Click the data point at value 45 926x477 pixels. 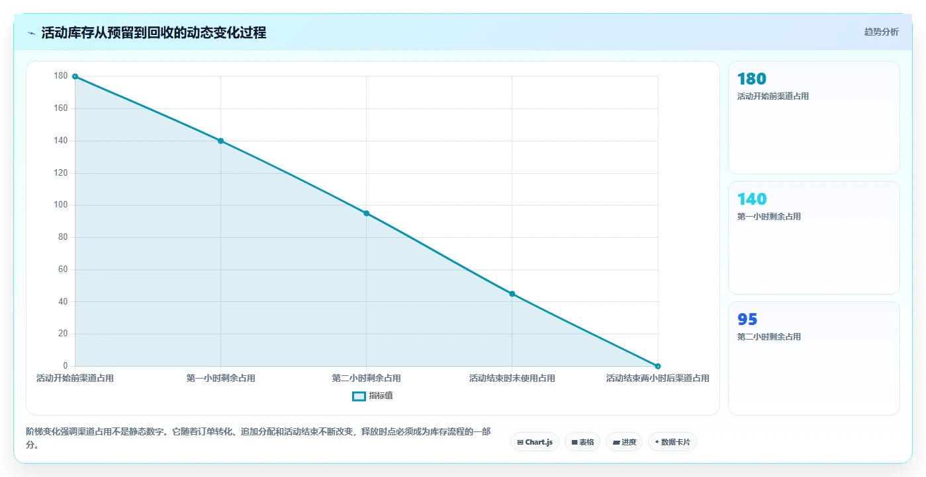click(512, 294)
